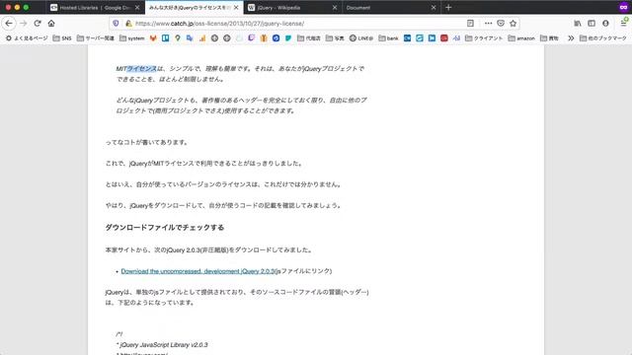Open the red square bookmark icon
Image resolution: width=632 pixels, height=355 pixels.
click(x=444, y=38)
